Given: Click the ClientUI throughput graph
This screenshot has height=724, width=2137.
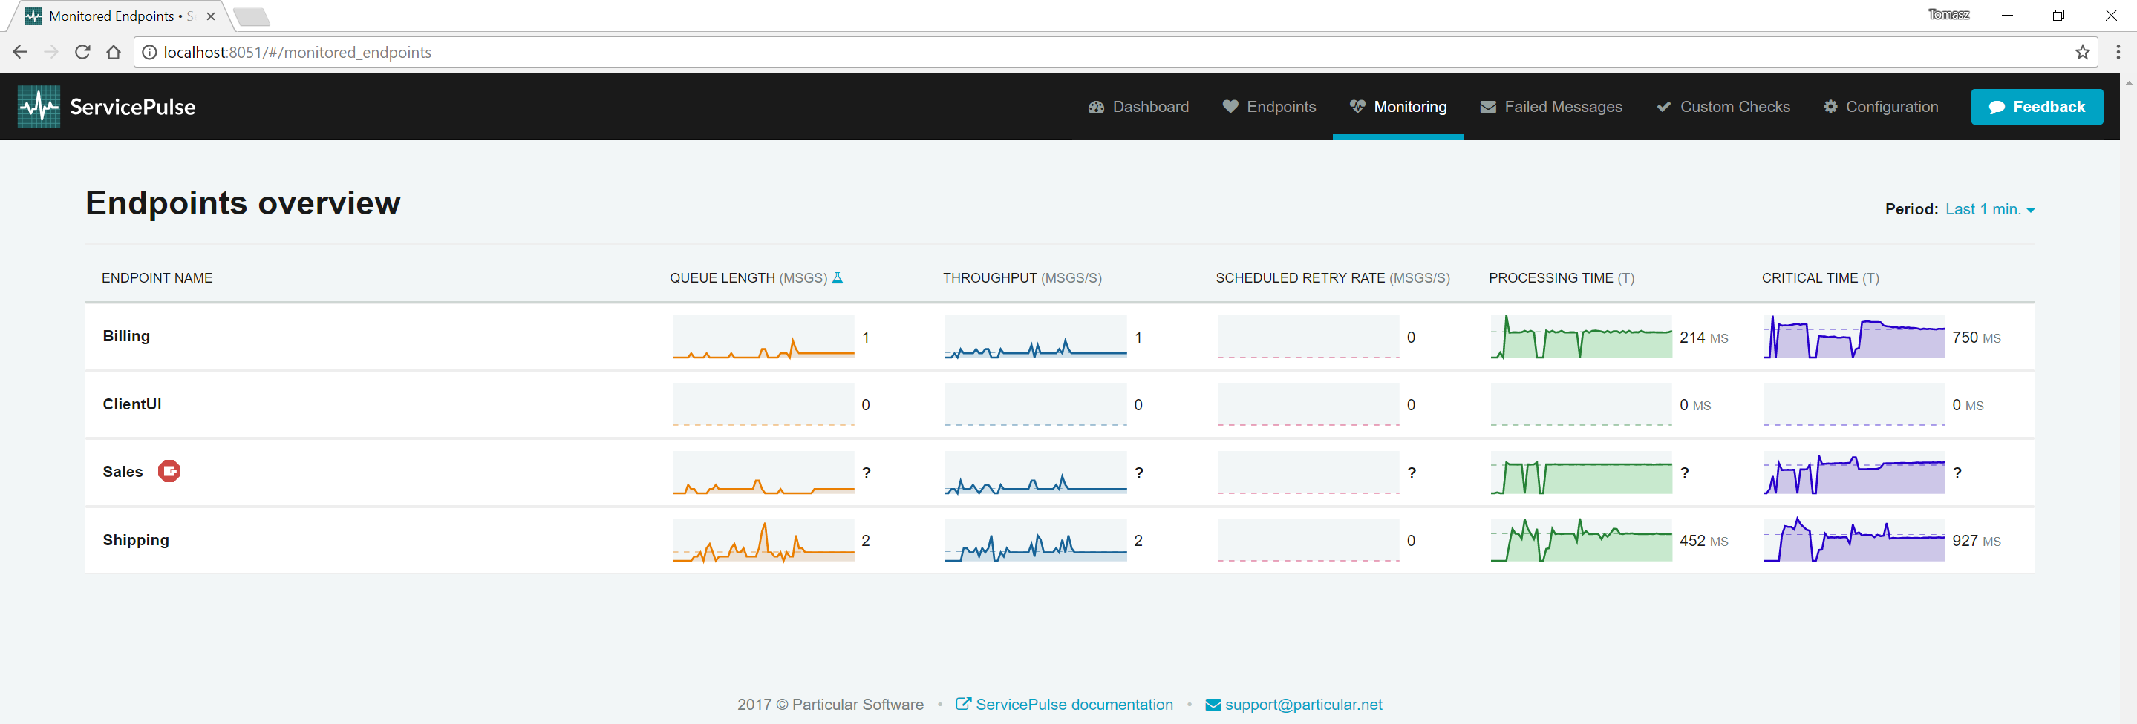Looking at the screenshot, I should pos(1035,405).
